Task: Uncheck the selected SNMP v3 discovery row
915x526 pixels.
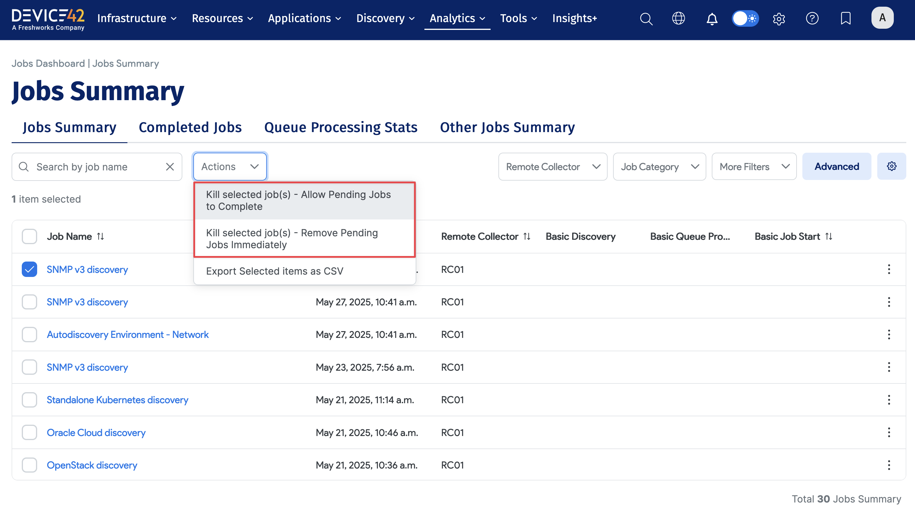Action: 29,269
